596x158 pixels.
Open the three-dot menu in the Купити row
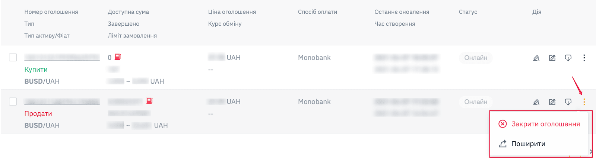point(584,58)
